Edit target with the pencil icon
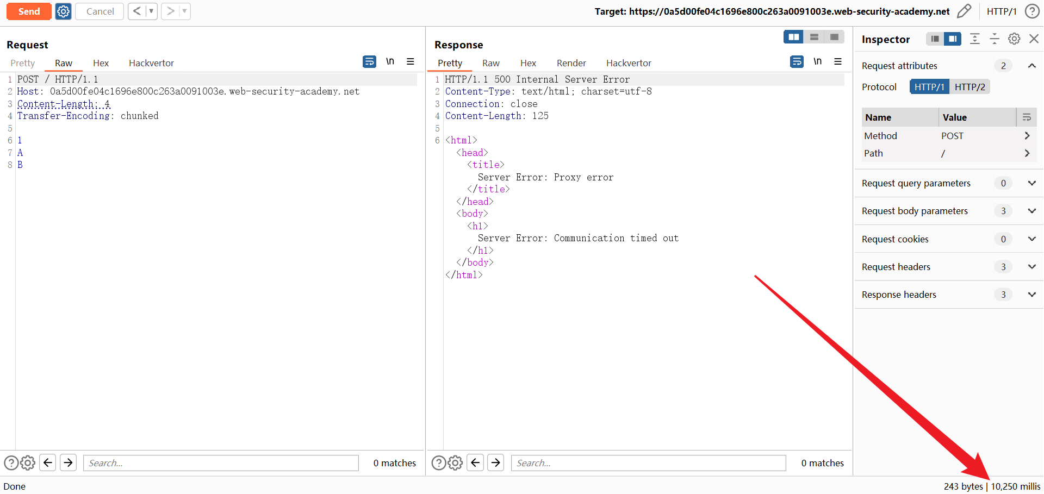The width and height of the screenshot is (1044, 494). tap(964, 11)
